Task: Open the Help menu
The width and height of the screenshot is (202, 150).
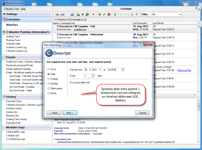Action: tap(23, 9)
